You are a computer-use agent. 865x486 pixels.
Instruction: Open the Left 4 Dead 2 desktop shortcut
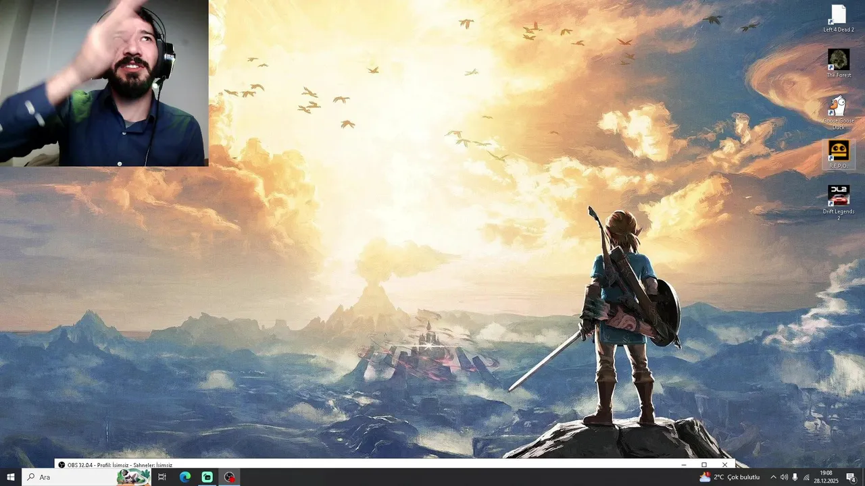coord(838,19)
